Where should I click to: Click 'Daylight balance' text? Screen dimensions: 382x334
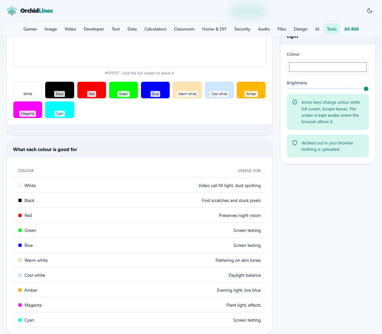point(244,275)
